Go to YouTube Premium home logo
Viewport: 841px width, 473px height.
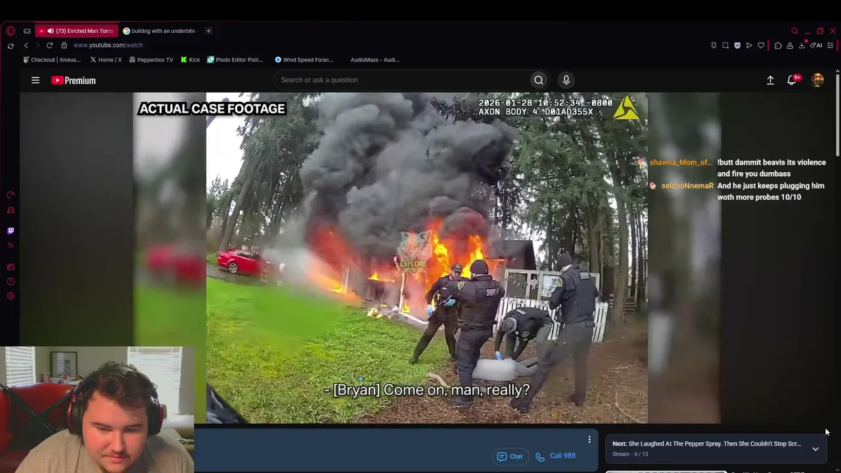(74, 80)
